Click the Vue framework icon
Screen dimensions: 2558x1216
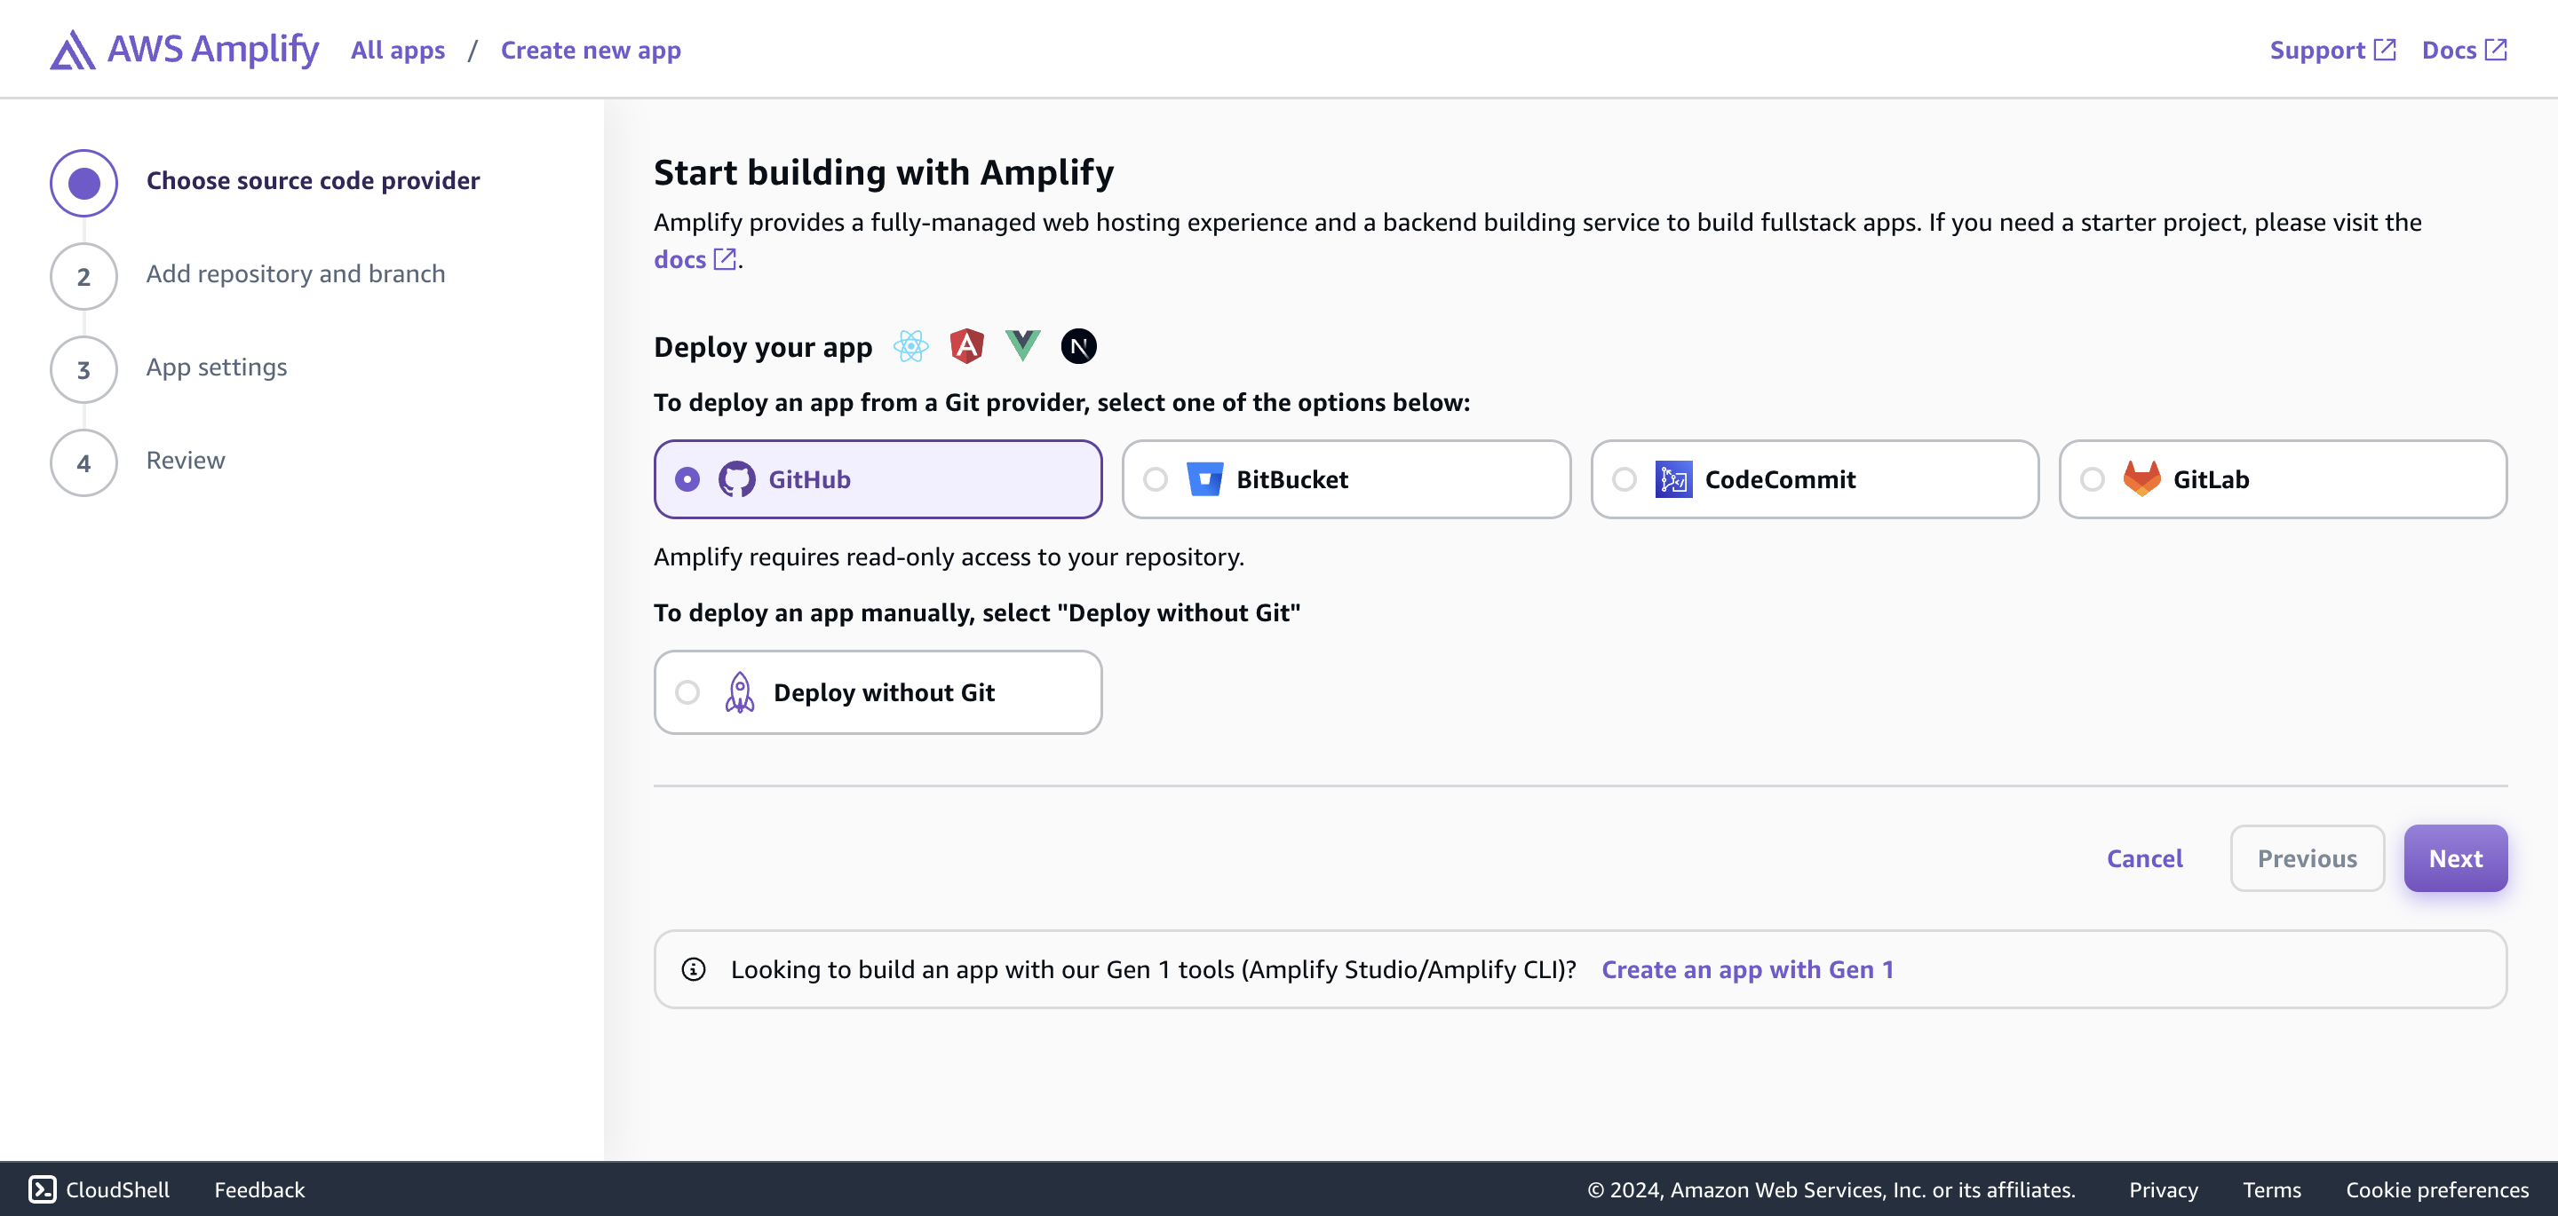1023,346
